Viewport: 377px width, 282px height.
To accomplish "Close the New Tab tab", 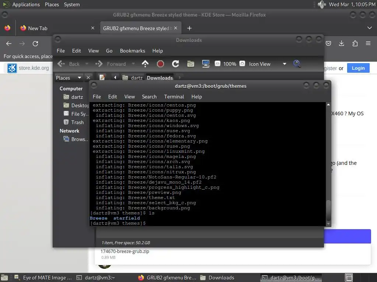I will pyautogui.click(x=93, y=28).
